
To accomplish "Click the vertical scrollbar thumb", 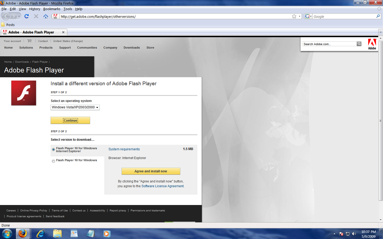I will [x=381, y=121].
